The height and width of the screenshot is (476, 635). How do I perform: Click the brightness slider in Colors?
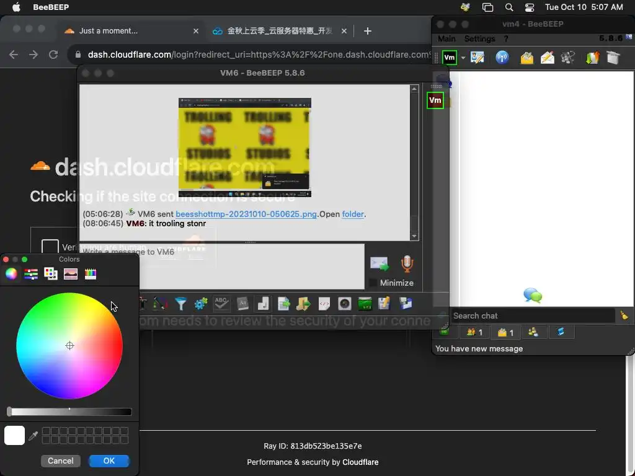point(69,412)
